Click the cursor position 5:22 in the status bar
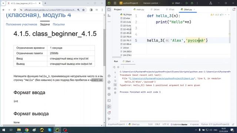 click(150, 124)
